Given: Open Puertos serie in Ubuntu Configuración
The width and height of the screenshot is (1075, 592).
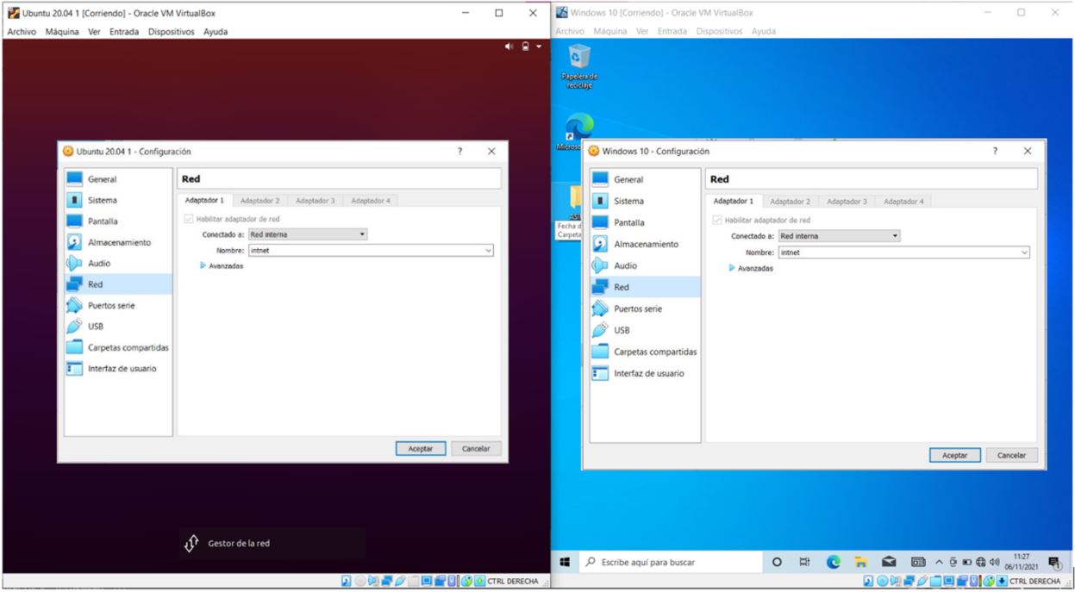Looking at the screenshot, I should [118, 305].
